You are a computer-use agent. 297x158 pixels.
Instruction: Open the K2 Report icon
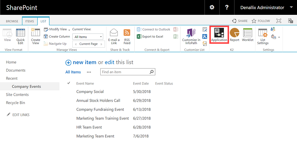click(x=235, y=35)
